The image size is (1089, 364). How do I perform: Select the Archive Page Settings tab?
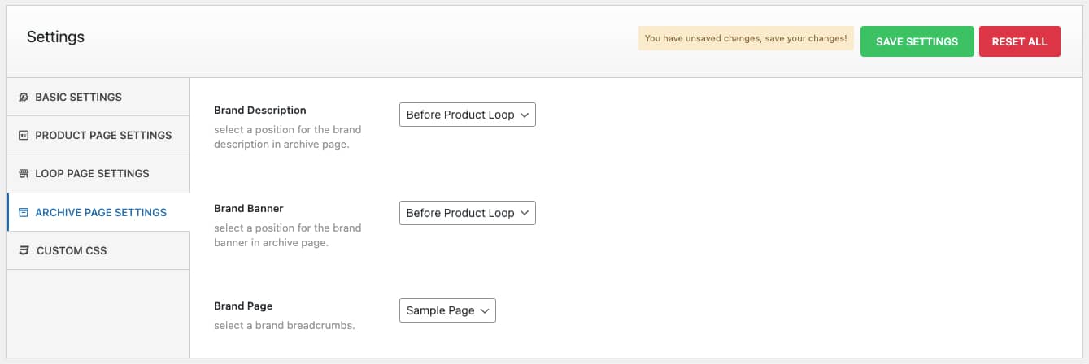[98, 212]
